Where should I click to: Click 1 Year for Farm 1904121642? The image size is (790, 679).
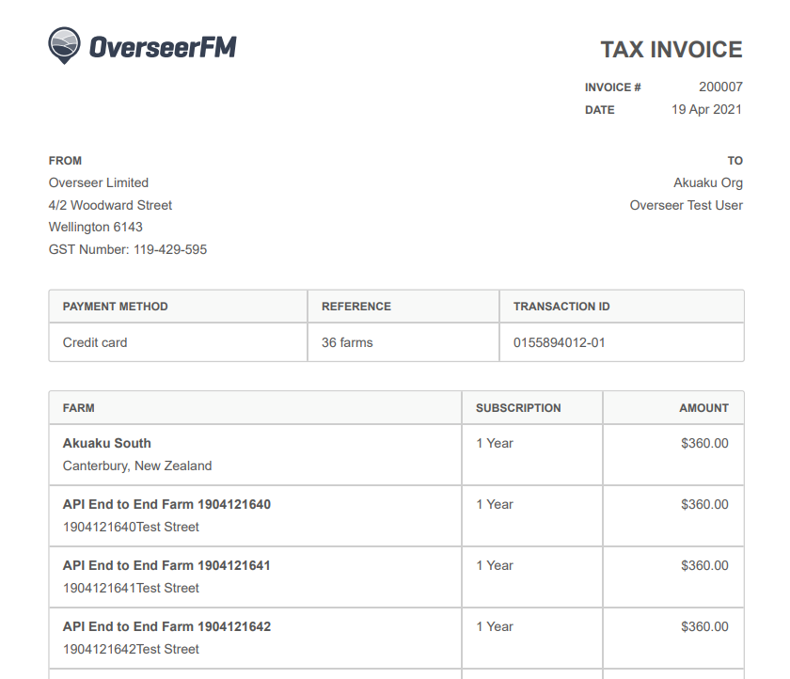pos(495,626)
